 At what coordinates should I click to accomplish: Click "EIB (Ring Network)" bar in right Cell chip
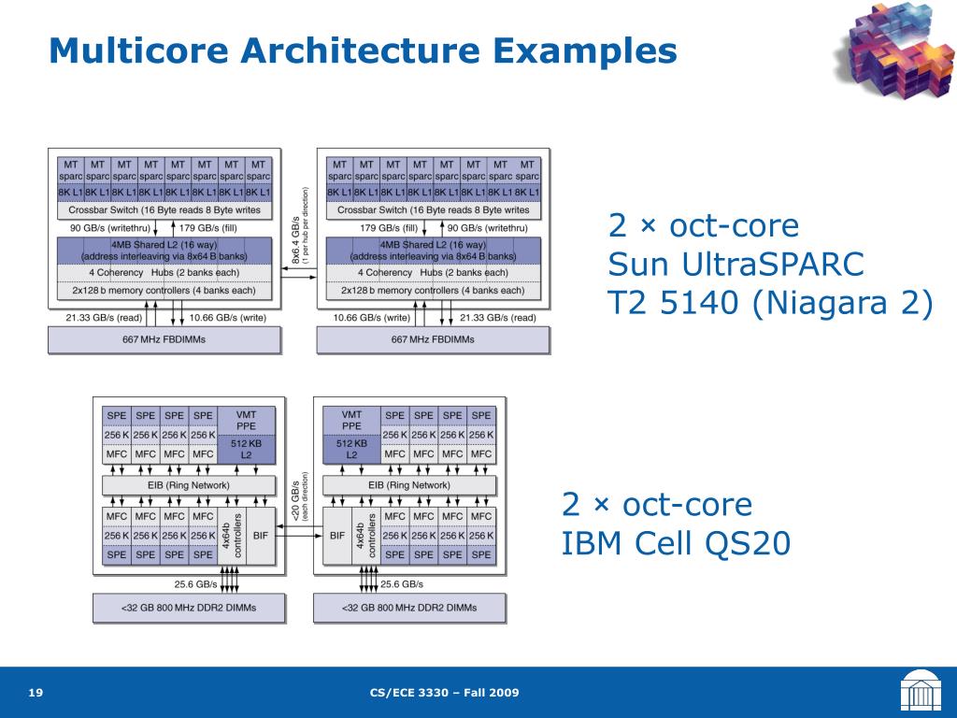[409, 485]
